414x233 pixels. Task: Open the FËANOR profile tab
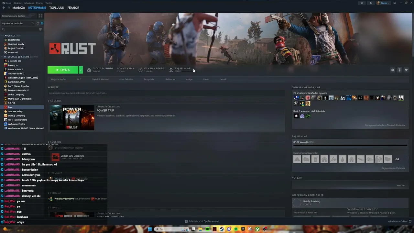pos(73,8)
